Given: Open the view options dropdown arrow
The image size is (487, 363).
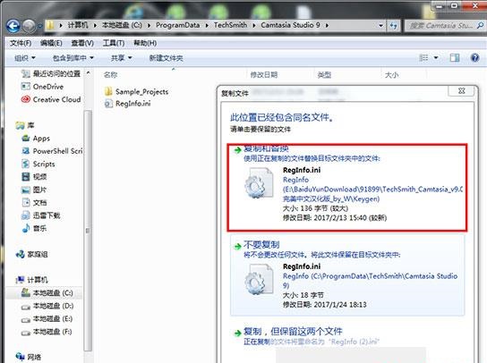Looking at the screenshot, I should 436,58.
